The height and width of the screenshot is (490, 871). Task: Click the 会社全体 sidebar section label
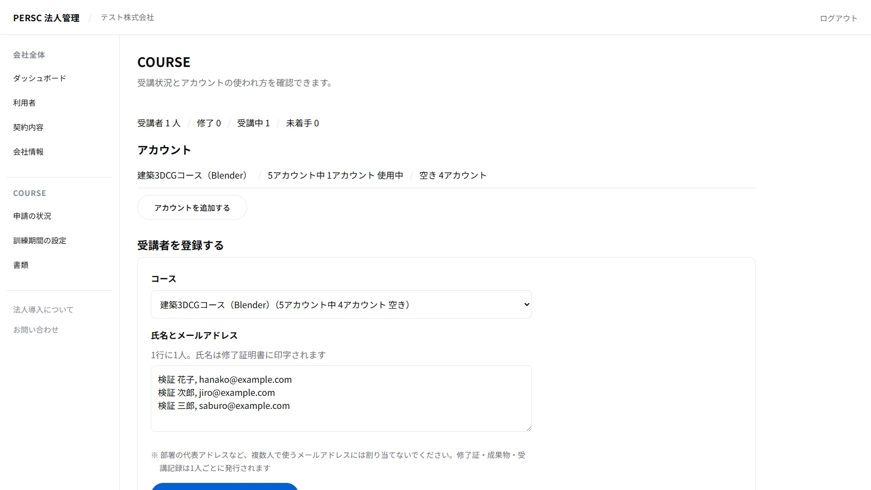coord(29,55)
